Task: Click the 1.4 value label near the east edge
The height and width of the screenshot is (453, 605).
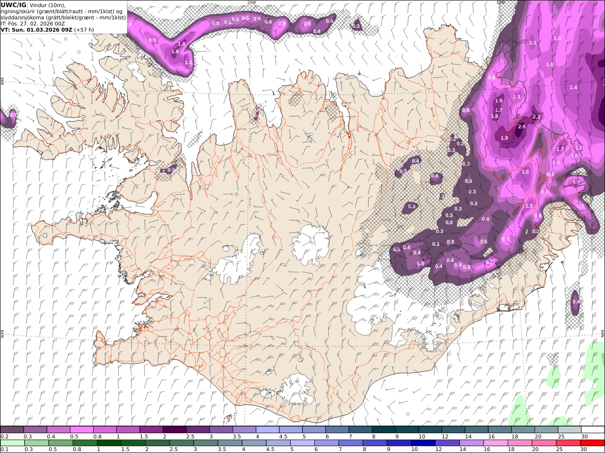Action: tap(573, 88)
